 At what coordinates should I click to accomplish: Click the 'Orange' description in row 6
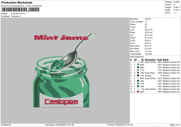coord(148,76)
